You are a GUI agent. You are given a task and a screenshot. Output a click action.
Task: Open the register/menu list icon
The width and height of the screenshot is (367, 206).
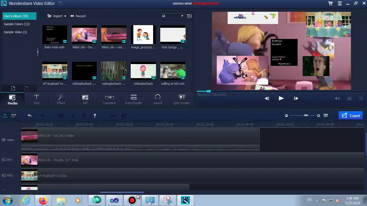point(339,3)
